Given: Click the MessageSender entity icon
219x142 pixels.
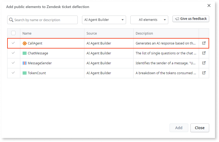Looking at the screenshot, I should (25, 63).
